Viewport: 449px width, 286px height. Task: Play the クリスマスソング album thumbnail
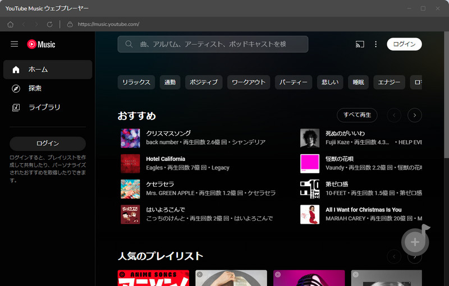coord(130,138)
